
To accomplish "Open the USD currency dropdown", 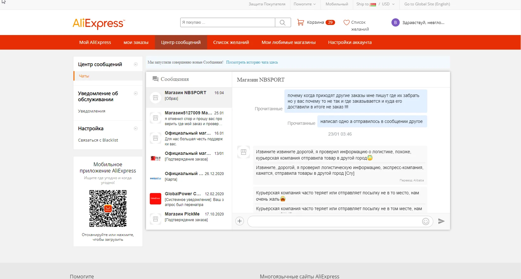I will [x=388, y=4].
